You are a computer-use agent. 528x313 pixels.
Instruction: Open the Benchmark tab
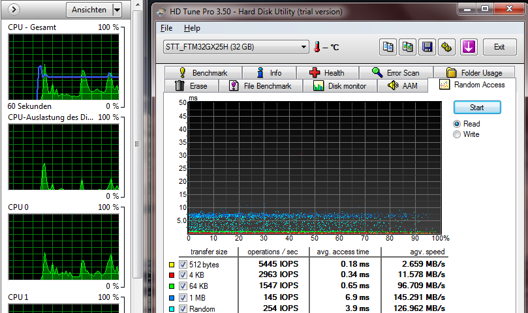(x=203, y=72)
